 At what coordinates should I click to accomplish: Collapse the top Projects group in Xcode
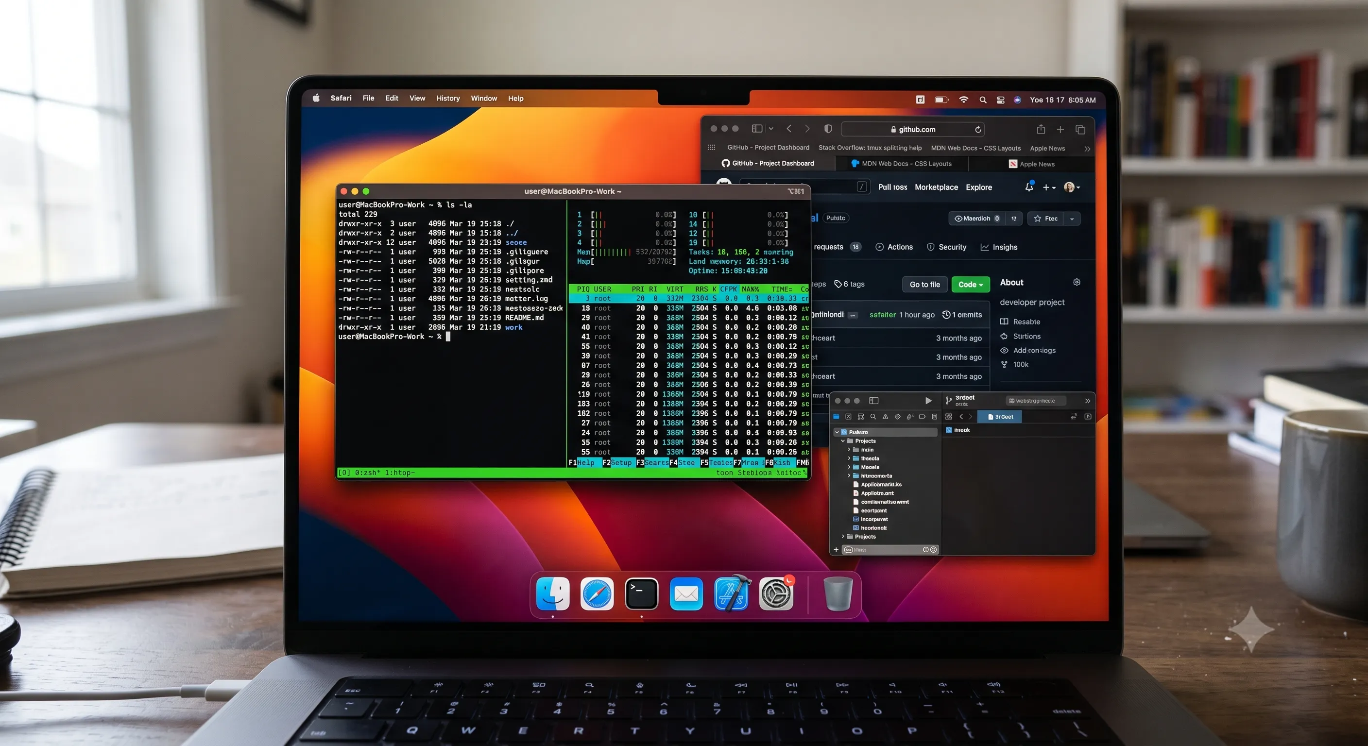pyautogui.click(x=843, y=441)
